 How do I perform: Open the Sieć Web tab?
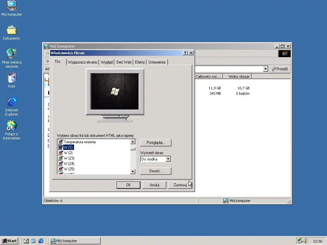coord(124,62)
